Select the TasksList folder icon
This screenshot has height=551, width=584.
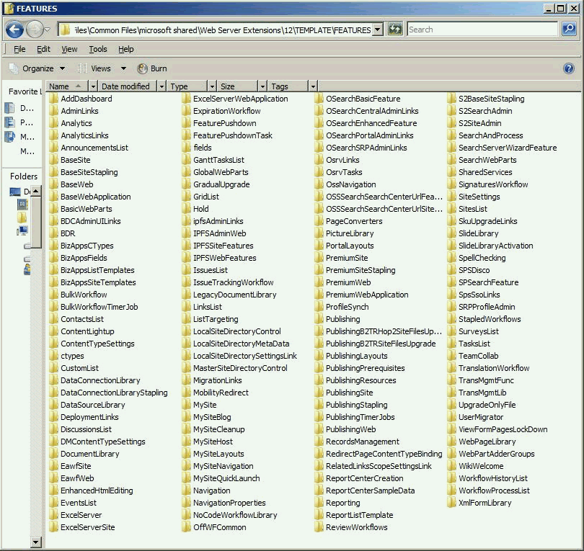point(451,344)
